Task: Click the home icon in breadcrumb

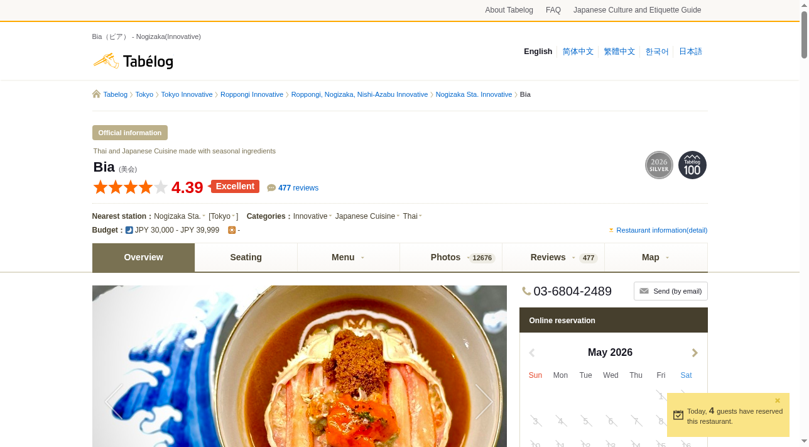Action: coord(96,94)
